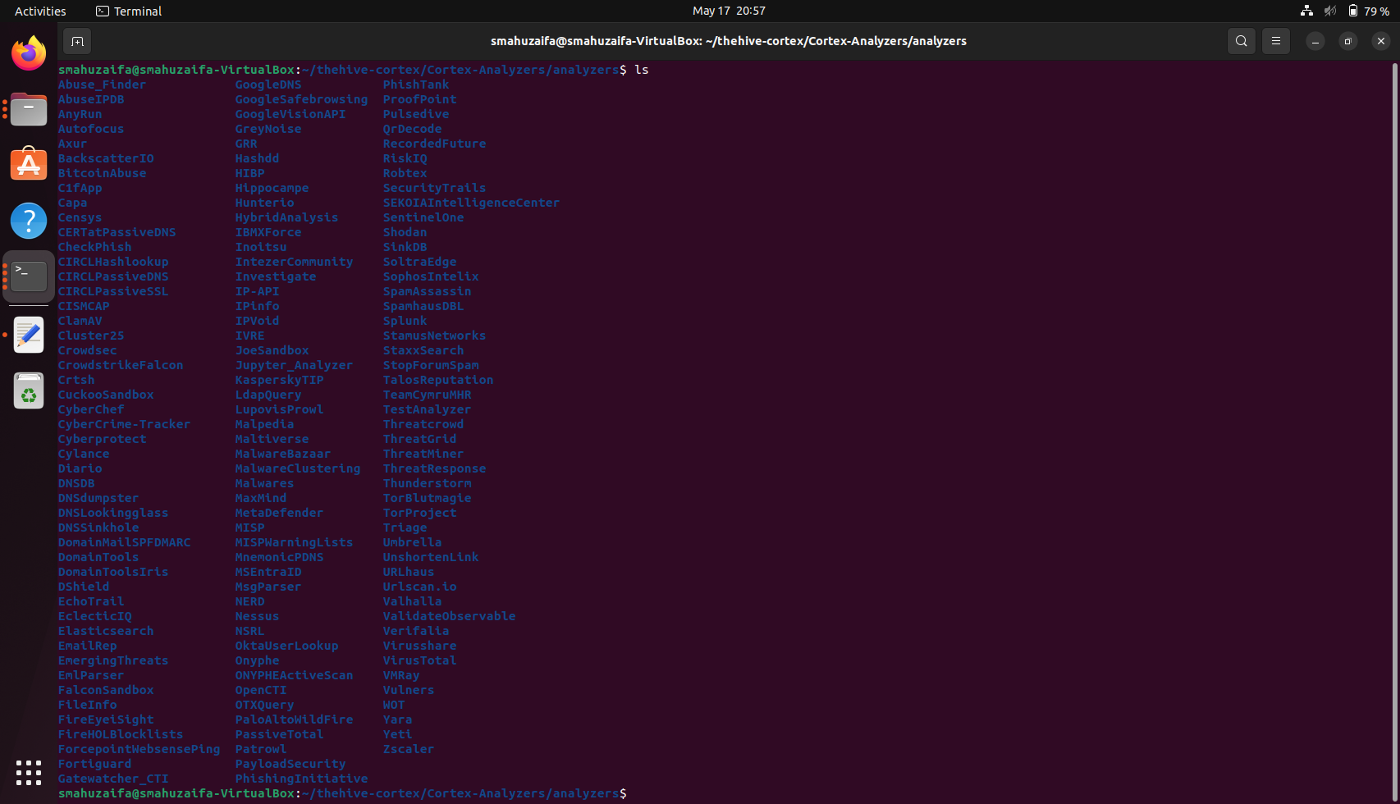Open a new terminal tab

[x=77, y=41]
